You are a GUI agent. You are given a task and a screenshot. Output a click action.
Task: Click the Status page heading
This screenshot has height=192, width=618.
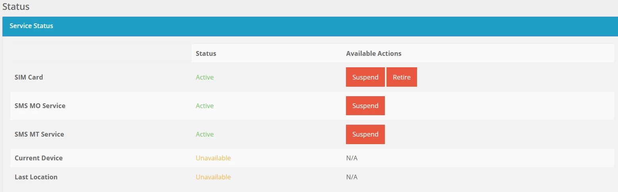point(16,6)
